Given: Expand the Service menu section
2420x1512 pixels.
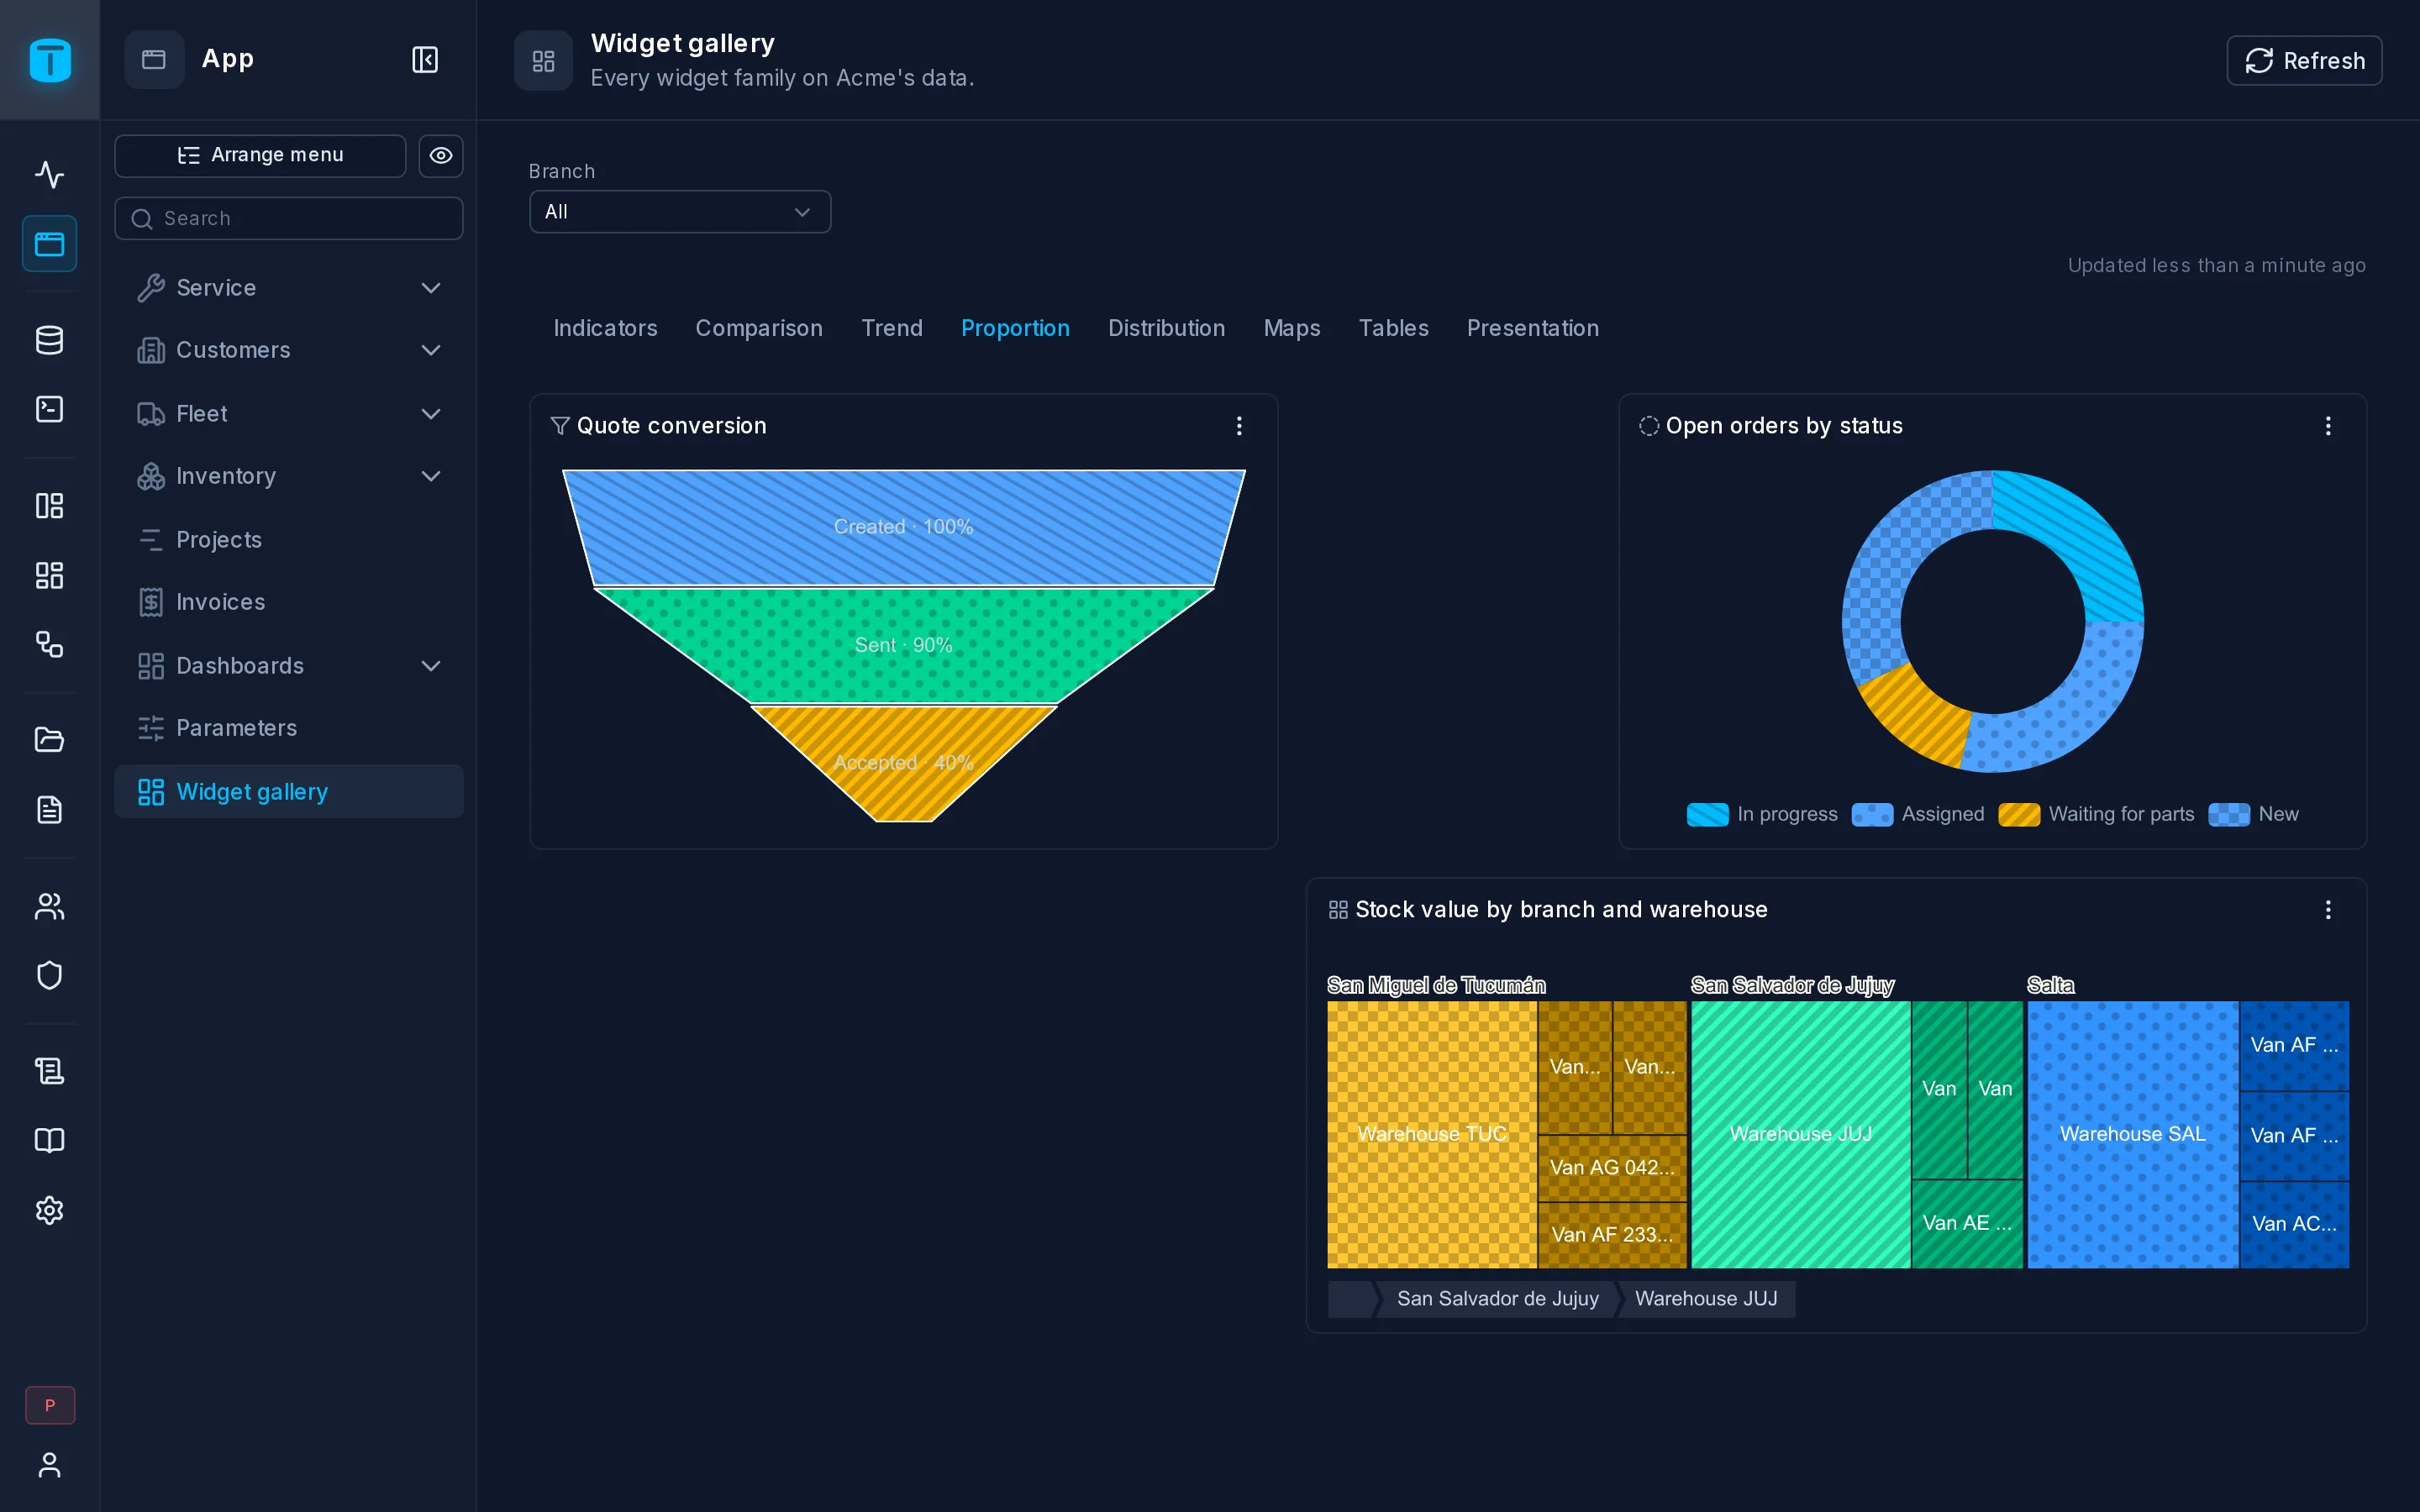Looking at the screenshot, I should [289, 288].
